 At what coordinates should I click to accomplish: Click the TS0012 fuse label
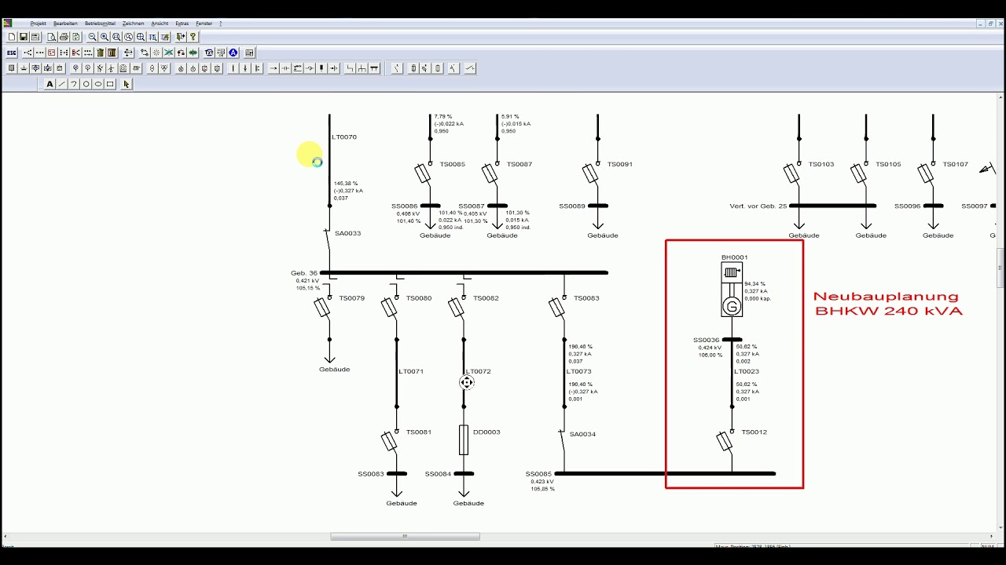754,432
